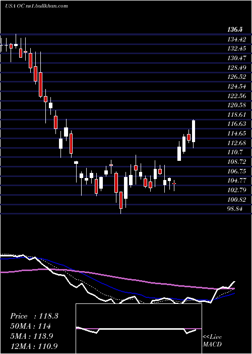Click the '<<Live MACD' label
Viewport: 252px width, 354px height.
(x=212, y=340)
